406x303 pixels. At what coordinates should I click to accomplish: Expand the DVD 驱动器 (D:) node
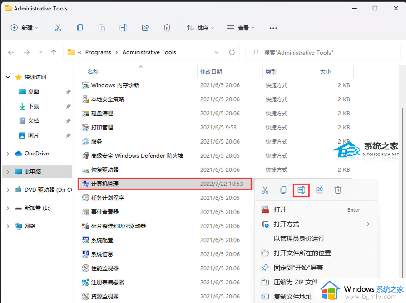8,190
